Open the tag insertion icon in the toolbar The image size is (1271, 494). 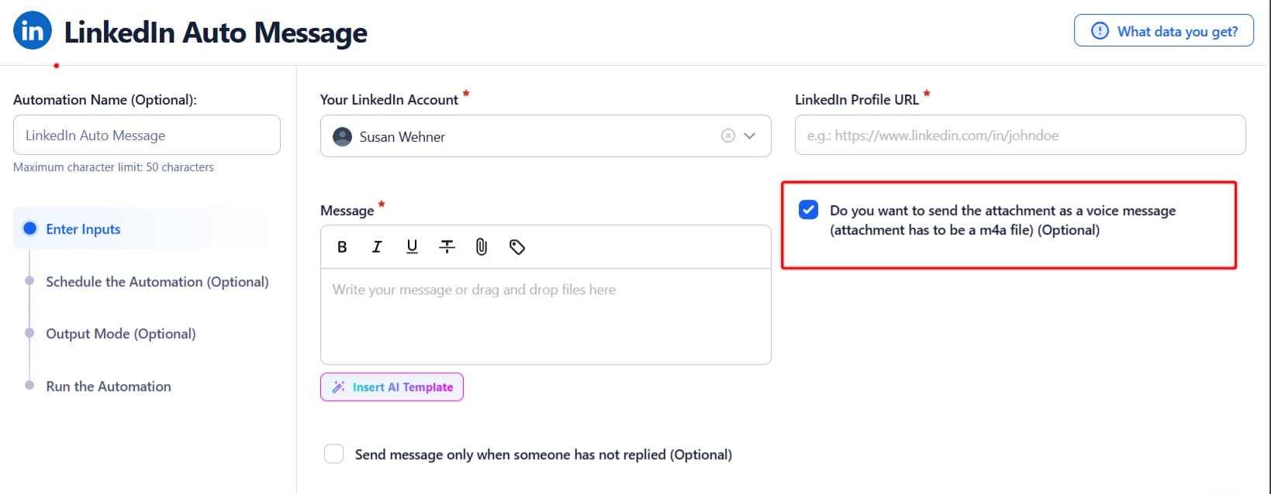[517, 246]
